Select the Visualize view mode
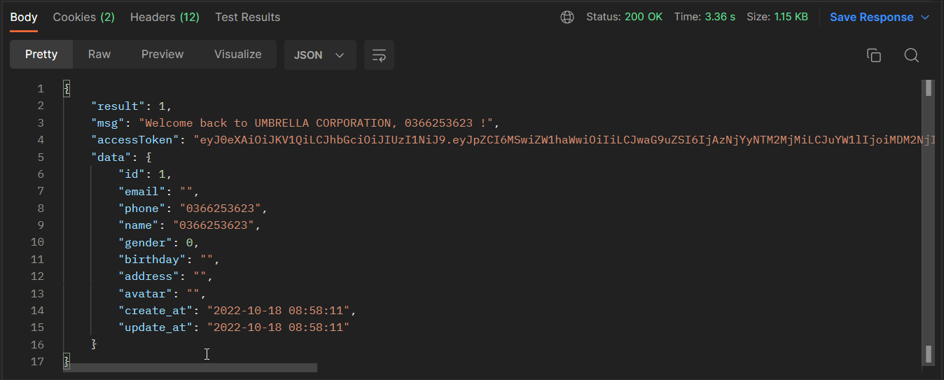 [238, 55]
